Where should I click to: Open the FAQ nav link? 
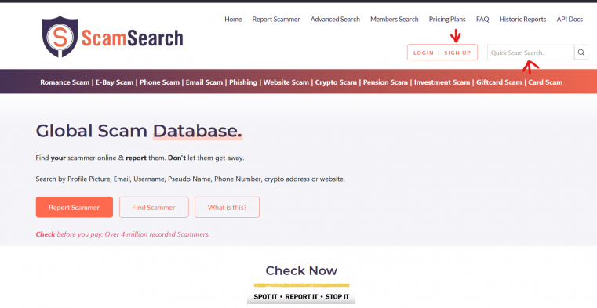click(482, 20)
